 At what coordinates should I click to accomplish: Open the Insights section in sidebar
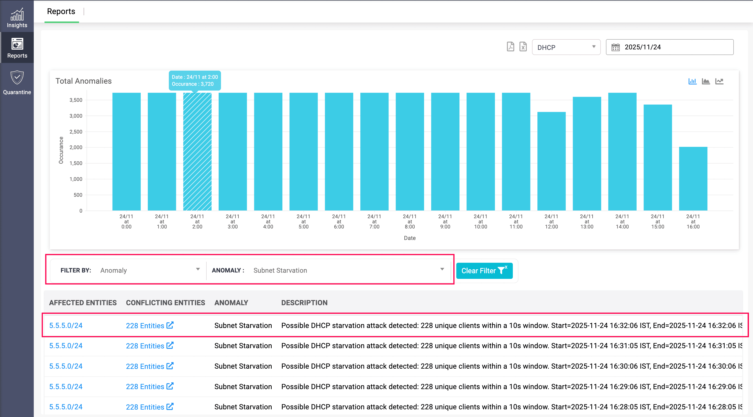(x=17, y=17)
